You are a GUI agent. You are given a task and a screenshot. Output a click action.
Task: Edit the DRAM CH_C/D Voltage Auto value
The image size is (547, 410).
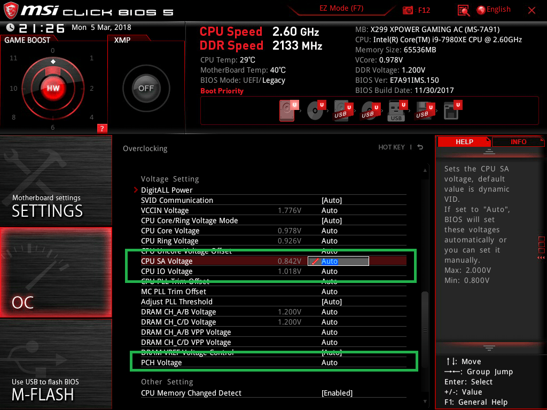pos(329,322)
